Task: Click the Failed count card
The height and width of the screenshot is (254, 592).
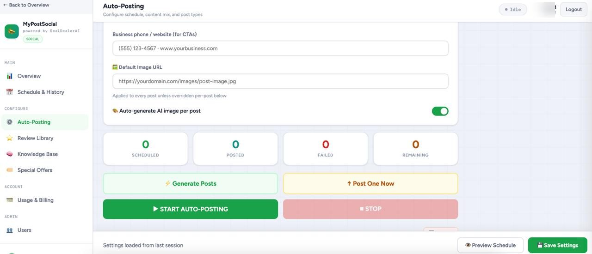Action: tap(325, 149)
